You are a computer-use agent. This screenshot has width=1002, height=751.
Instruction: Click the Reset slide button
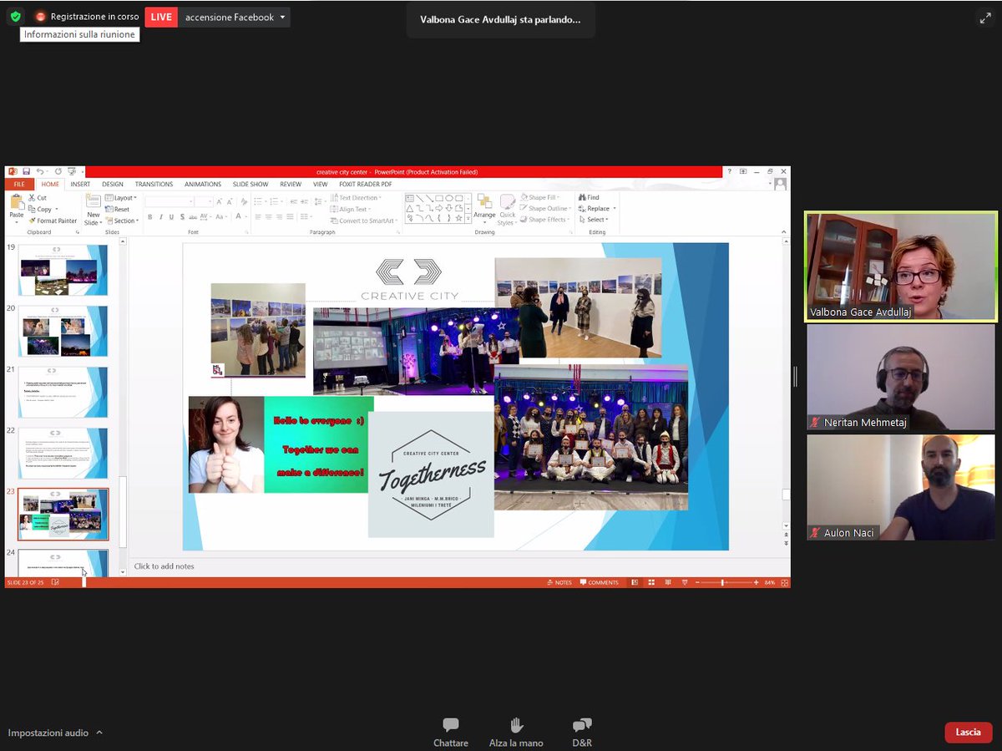point(119,209)
